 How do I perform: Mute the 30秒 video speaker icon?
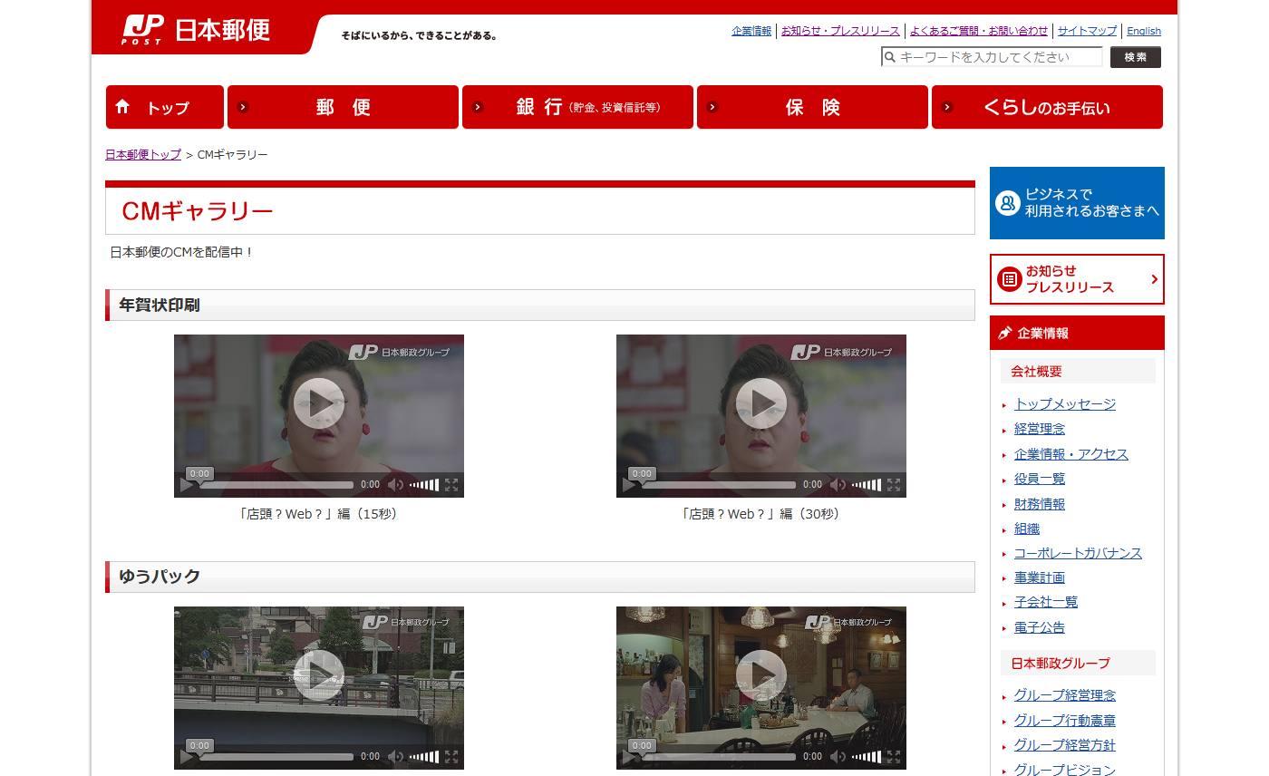pyautogui.click(x=838, y=485)
